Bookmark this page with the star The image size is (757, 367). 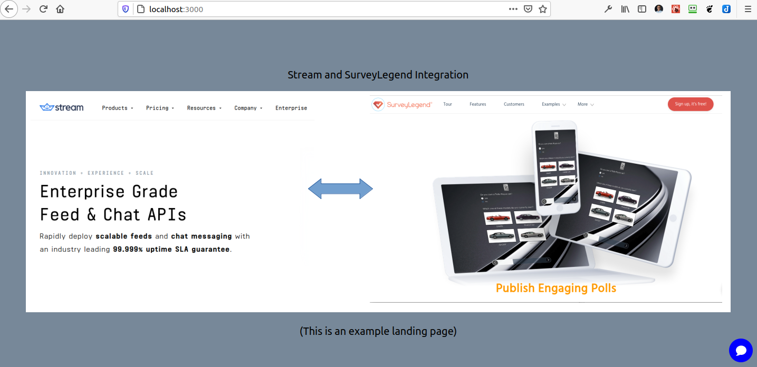click(543, 9)
